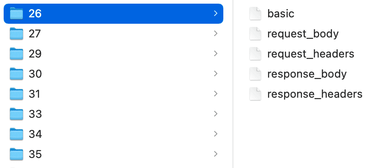
Task: Select the folder named 30
Action: [113, 74]
